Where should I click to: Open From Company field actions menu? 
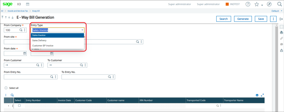25,30
